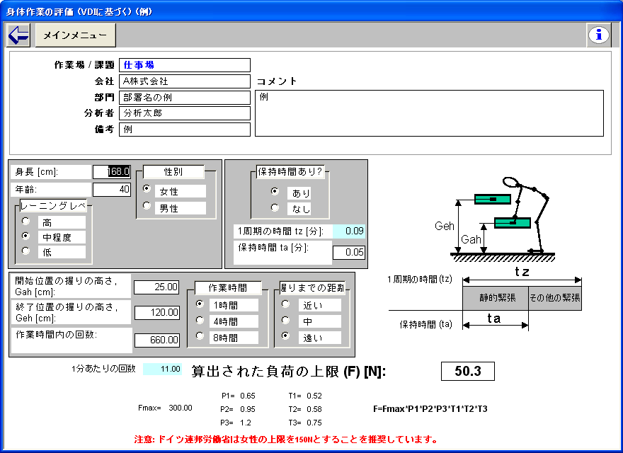Click the 保持時間 ta input field
This screenshot has height=453, width=623.
(x=349, y=252)
